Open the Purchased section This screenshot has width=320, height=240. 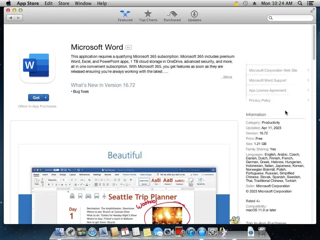(172, 16)
